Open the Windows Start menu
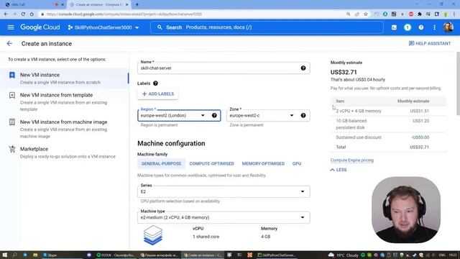The width and height of the screenshot is (460, 259). click(x=5, y=255)
